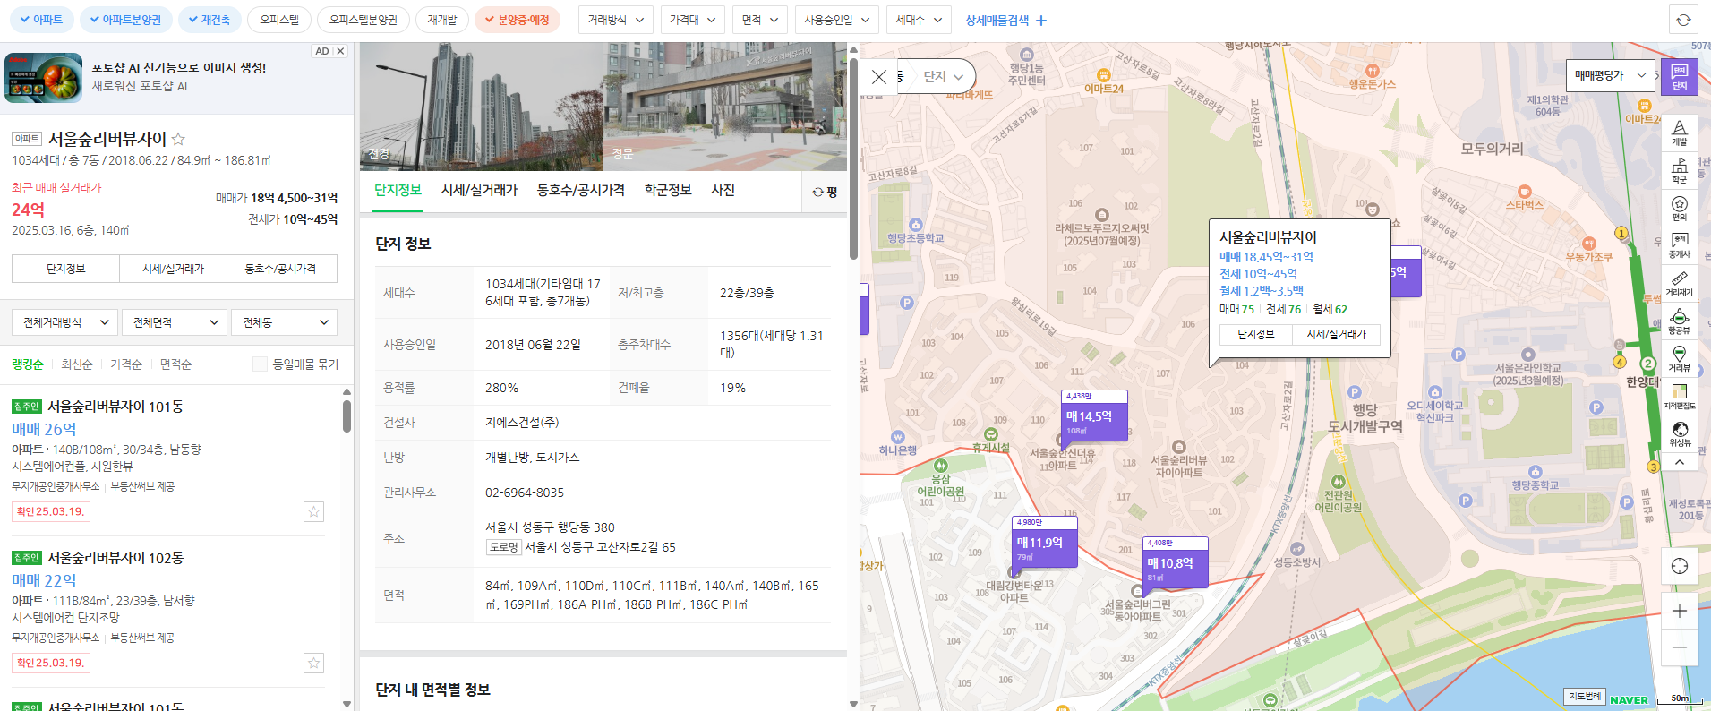The height and width of the screenshot is (711, 1711).
Task: Sort listings by 면적순
Action: (x=175, y=364)
